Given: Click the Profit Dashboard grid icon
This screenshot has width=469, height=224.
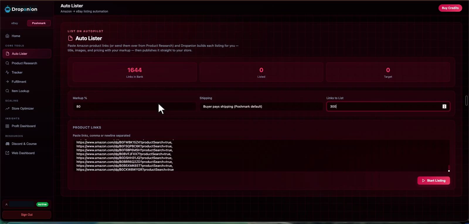Looking at the screenshot, I should pyautogui.click(x=7, y=126).
